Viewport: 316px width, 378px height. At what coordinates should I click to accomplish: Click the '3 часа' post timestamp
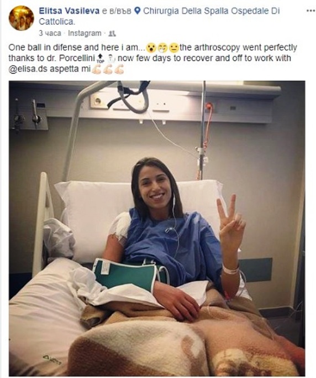coord(50,33)
